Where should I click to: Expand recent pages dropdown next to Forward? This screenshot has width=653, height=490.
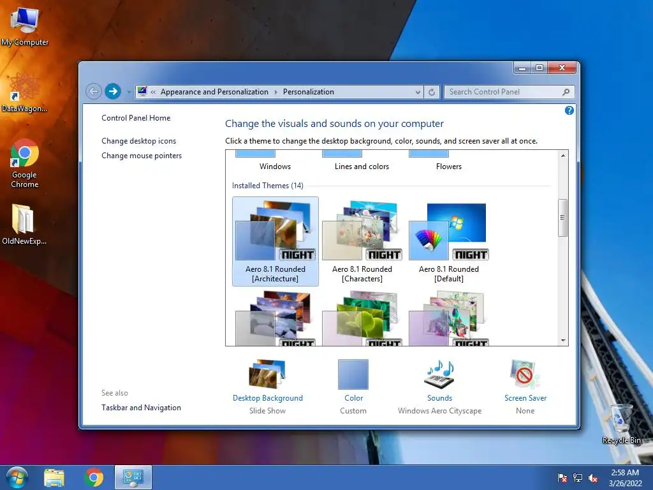pyautogui.click(x=129, y=92)
